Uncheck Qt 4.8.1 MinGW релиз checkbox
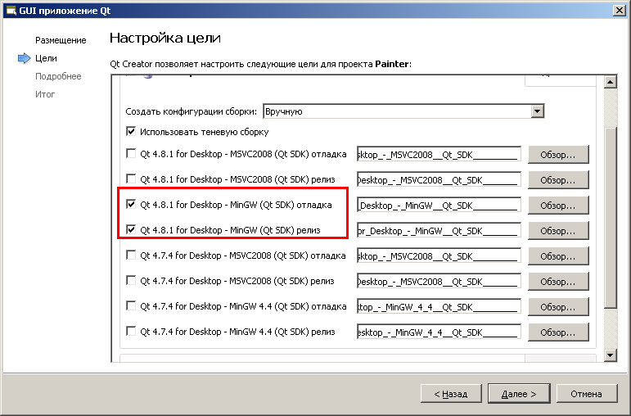631x416 pixels. 131,229
